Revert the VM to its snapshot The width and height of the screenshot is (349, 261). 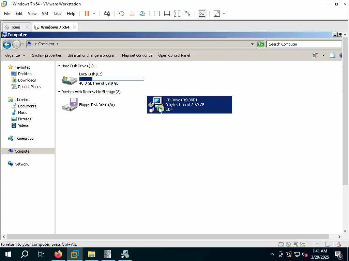click(x=132, y=14)
